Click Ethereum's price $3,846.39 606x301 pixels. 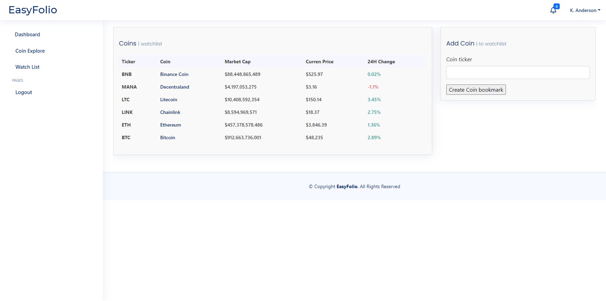pos(316,125)
